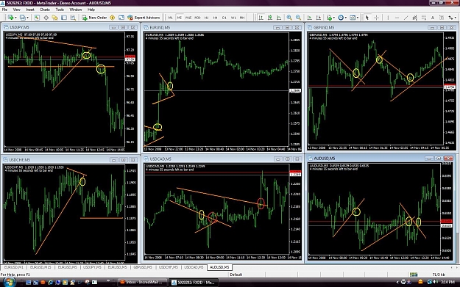This screenshot has height=287, width=460.
Task: Toggle chart shift from right border
Action: click(319, 18)
